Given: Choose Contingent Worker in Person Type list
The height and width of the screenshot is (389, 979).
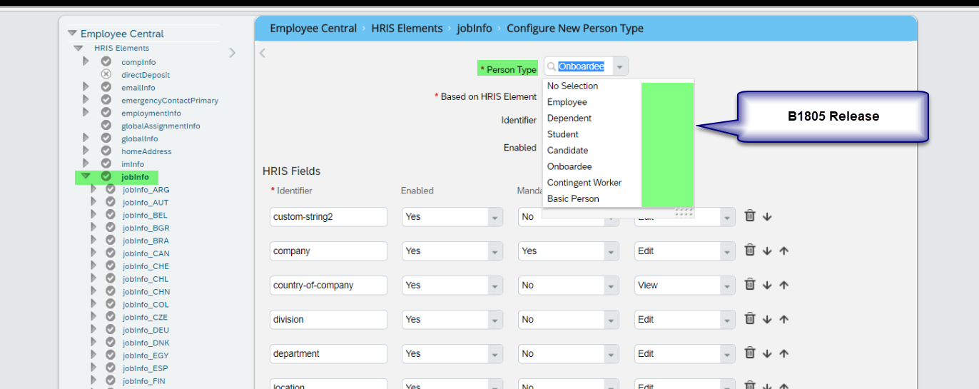Looking at the screenshot, I should (x=584, y=182).
